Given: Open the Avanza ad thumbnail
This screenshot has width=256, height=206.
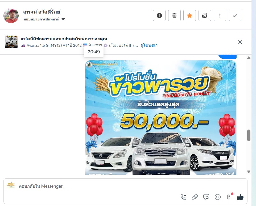Looking at the screenshot, I should [11, 42].
